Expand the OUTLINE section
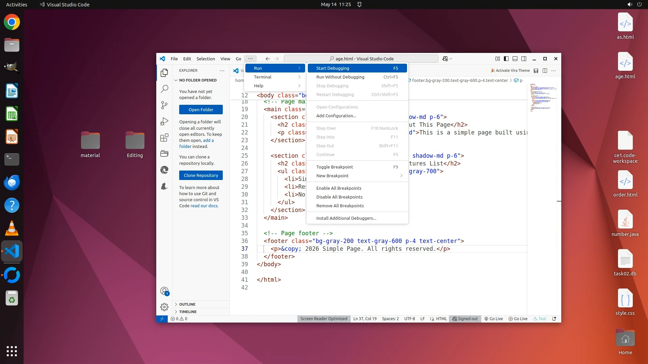 187,304
